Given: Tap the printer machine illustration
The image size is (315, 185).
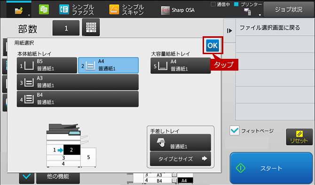Looking at the screenshot, I should click(x=71, y=145).
